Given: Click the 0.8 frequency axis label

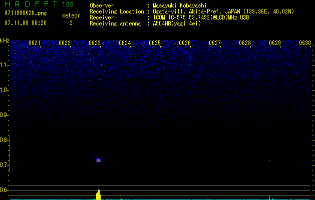Looking at the screenshot, I should [5, 140].
